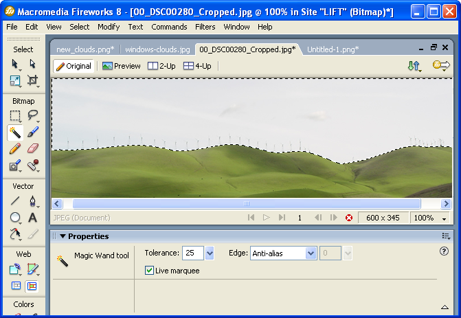Select the Magic Wand tool in toolbar
The height and width of the screenshot is (318, 461).
point(15,132)
